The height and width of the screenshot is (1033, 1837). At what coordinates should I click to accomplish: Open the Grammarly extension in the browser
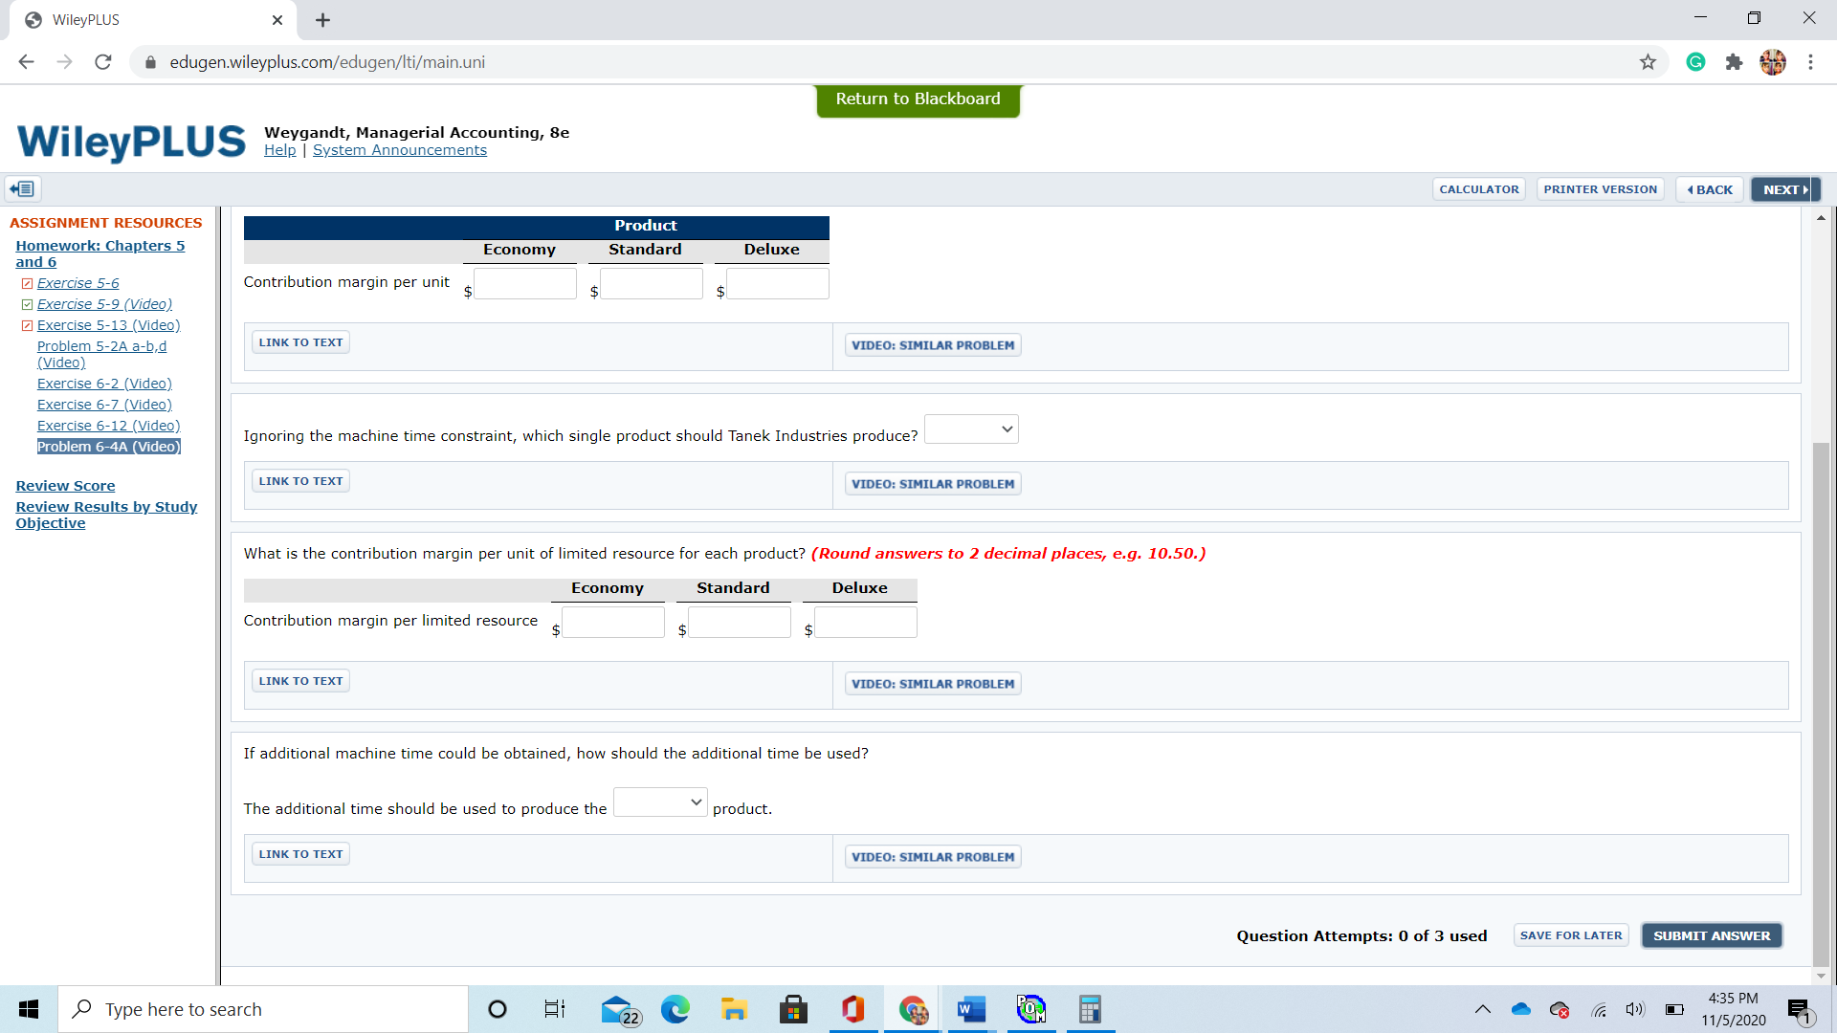(1695, 61)
